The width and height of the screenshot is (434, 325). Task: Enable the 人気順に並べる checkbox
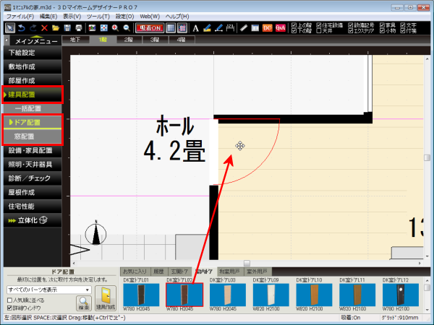pos(9,299)
